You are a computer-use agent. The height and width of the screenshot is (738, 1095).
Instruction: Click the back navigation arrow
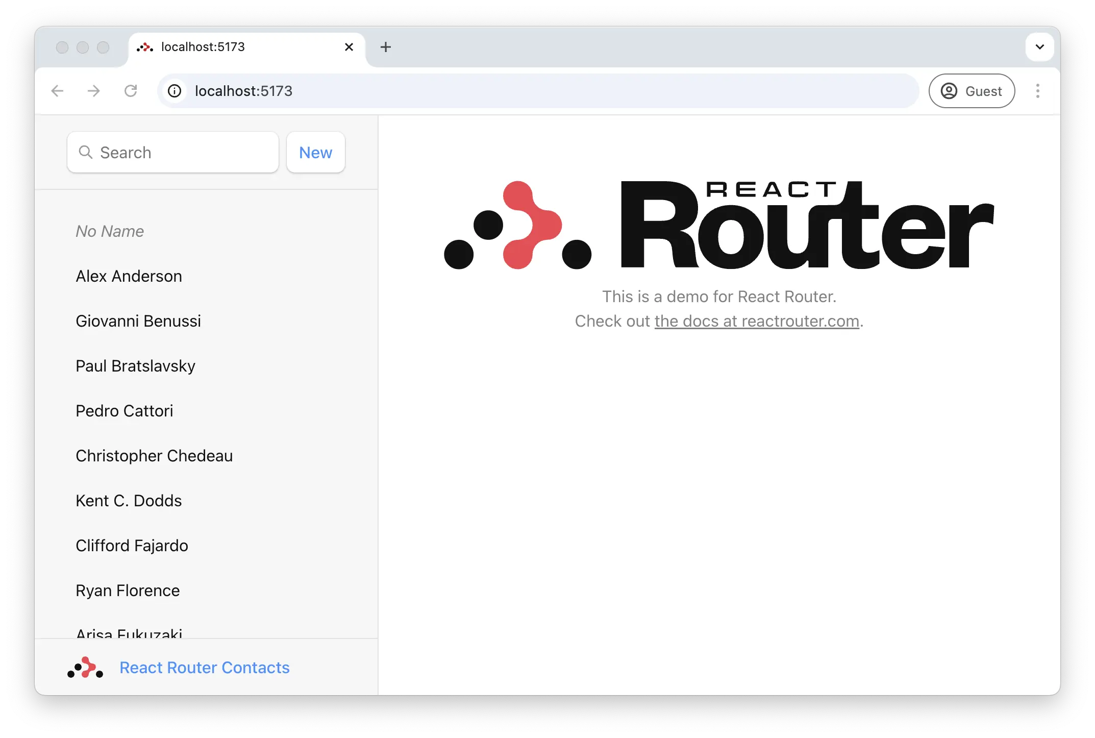(x=57, y=91)
